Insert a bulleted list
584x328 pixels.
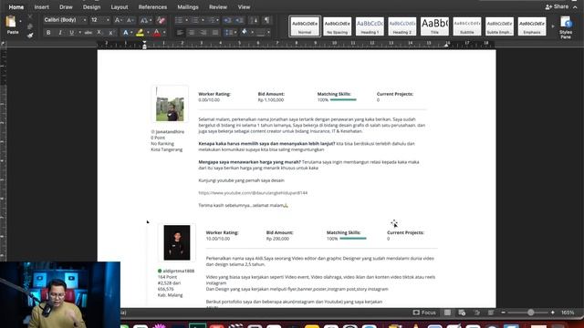click(179, 20)
